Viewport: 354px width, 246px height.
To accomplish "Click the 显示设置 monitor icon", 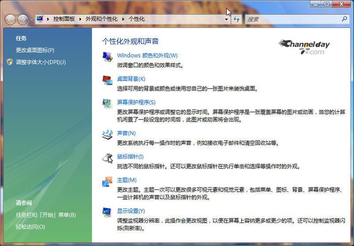I will coord(107,212).
